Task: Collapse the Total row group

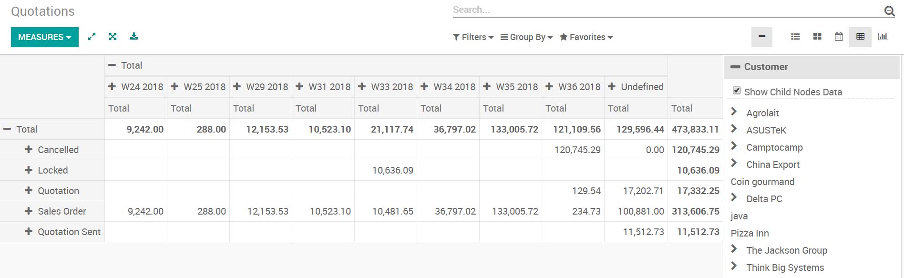Action: click(7, 129)
